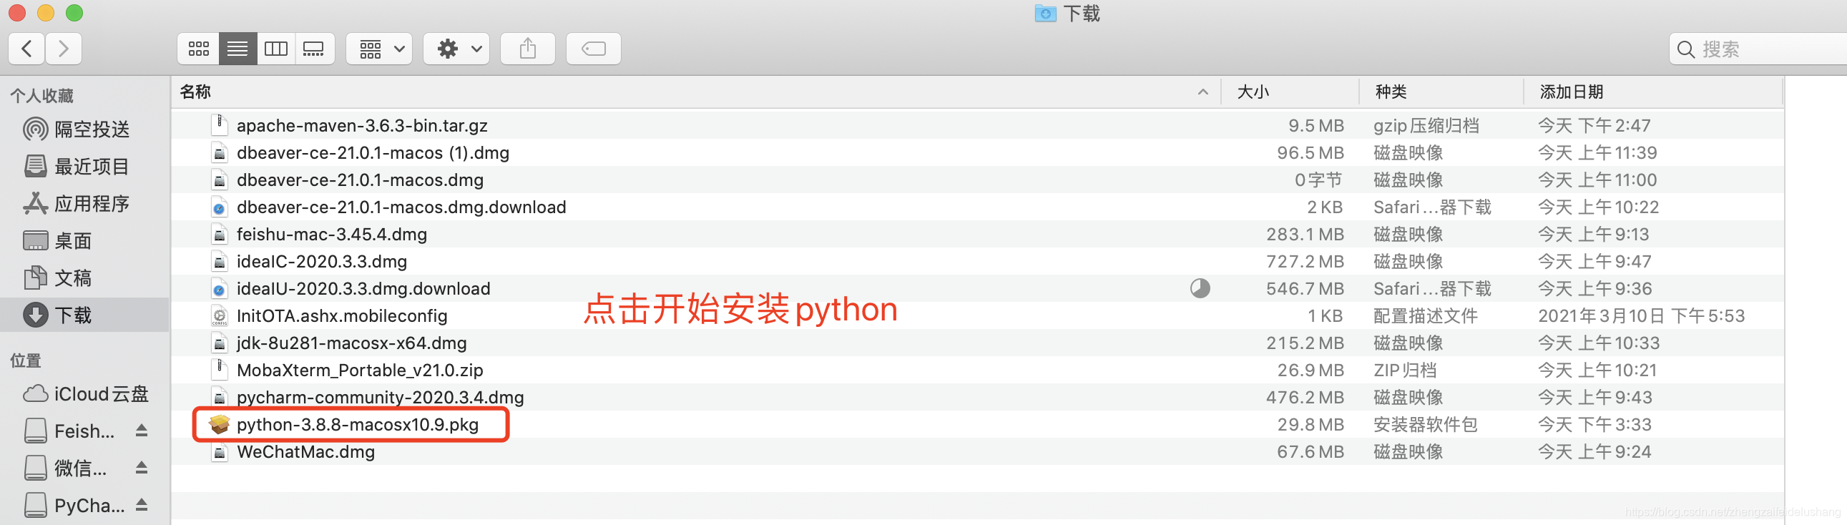Image resolution: width=1847 pixels, height=525 pixels.
Task: Select the PyCha... disk in the sidebar
Action: tap(74, 505)
